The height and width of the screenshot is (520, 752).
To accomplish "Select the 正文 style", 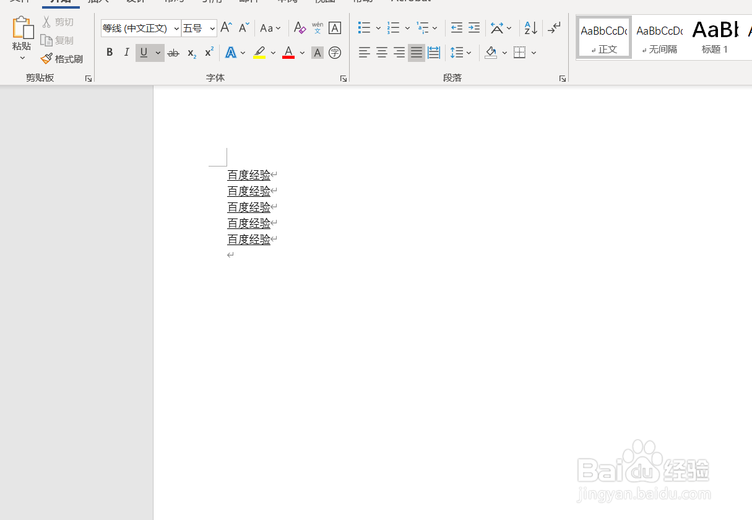I will 604,37.
